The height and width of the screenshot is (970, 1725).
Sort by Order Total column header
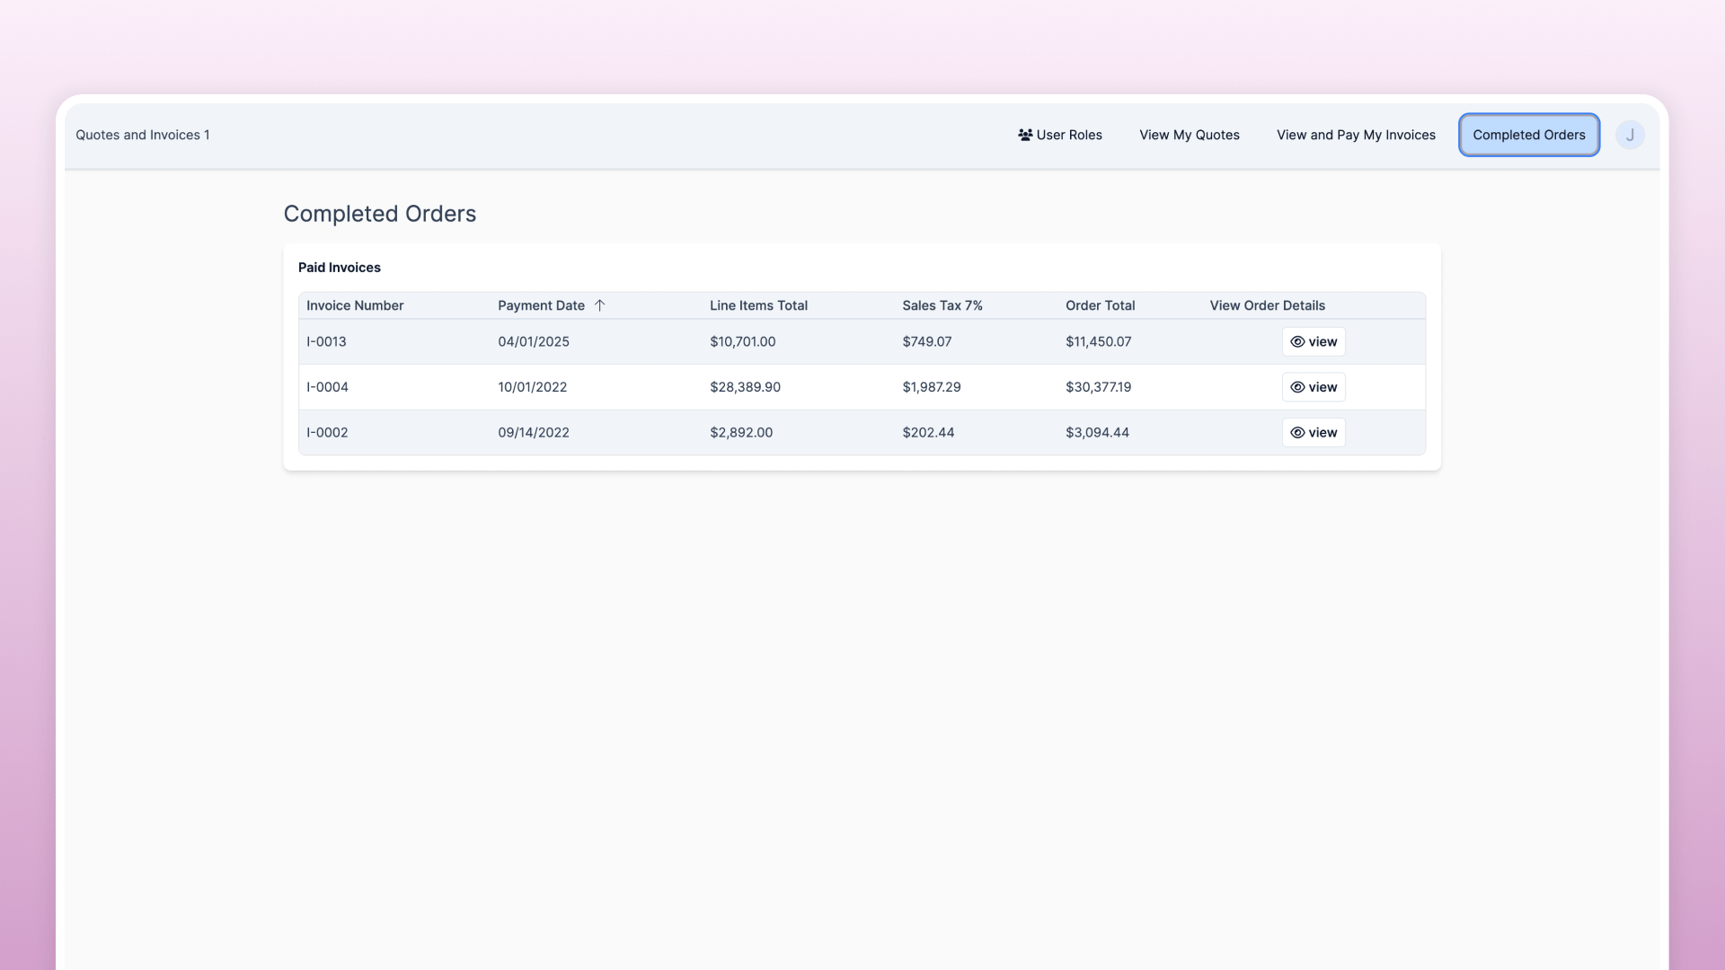pyautogui.click(x=1100, y=305)
